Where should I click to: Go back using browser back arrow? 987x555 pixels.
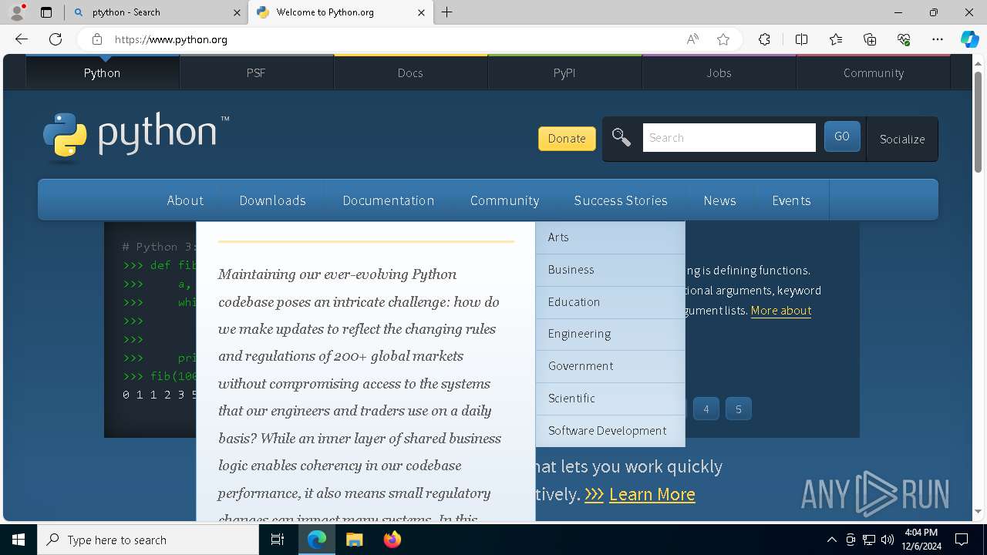click(22, 39)
